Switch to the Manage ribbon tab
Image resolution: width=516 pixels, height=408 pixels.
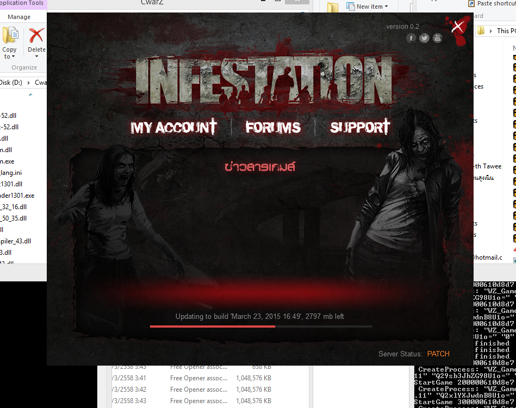coord(19,17)
